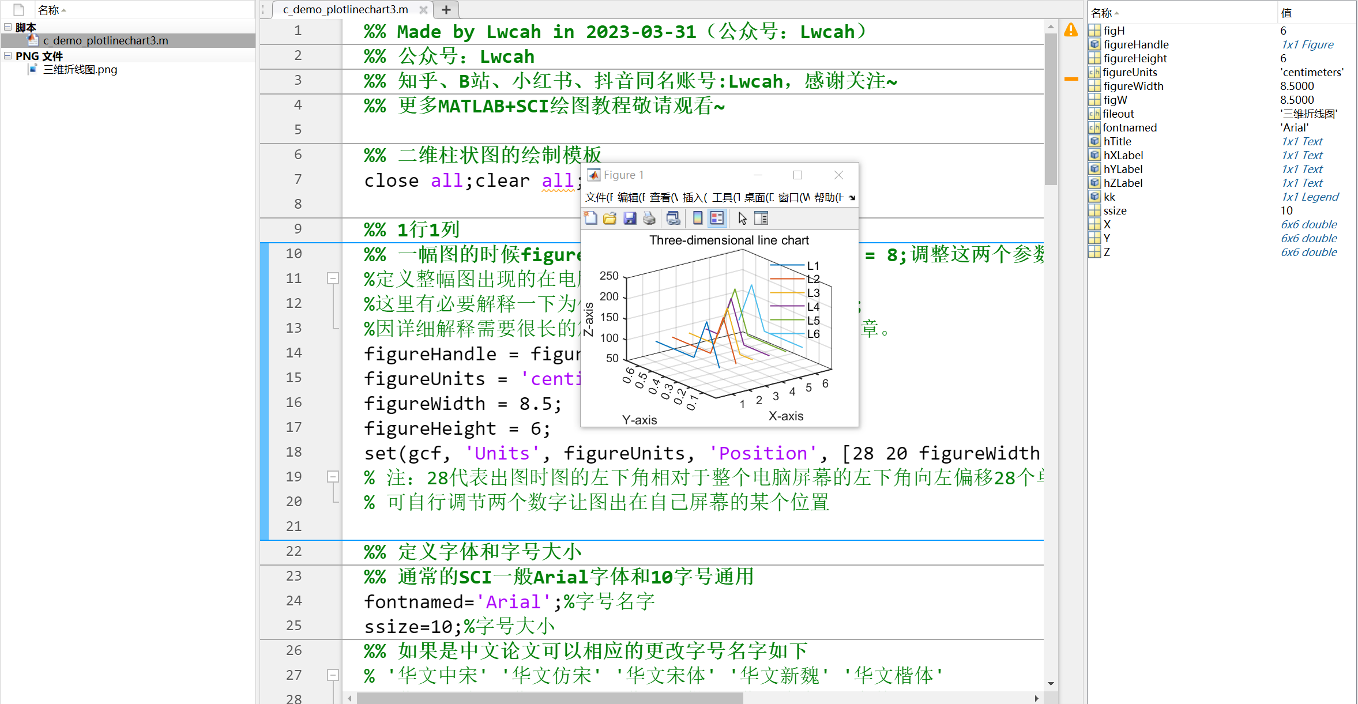Click the + button to open new tab

[446, 9]
